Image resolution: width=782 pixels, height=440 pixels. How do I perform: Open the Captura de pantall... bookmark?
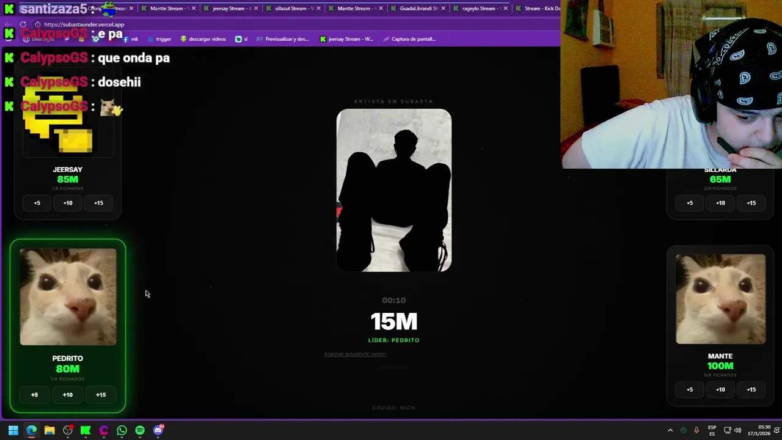(409, 39)
